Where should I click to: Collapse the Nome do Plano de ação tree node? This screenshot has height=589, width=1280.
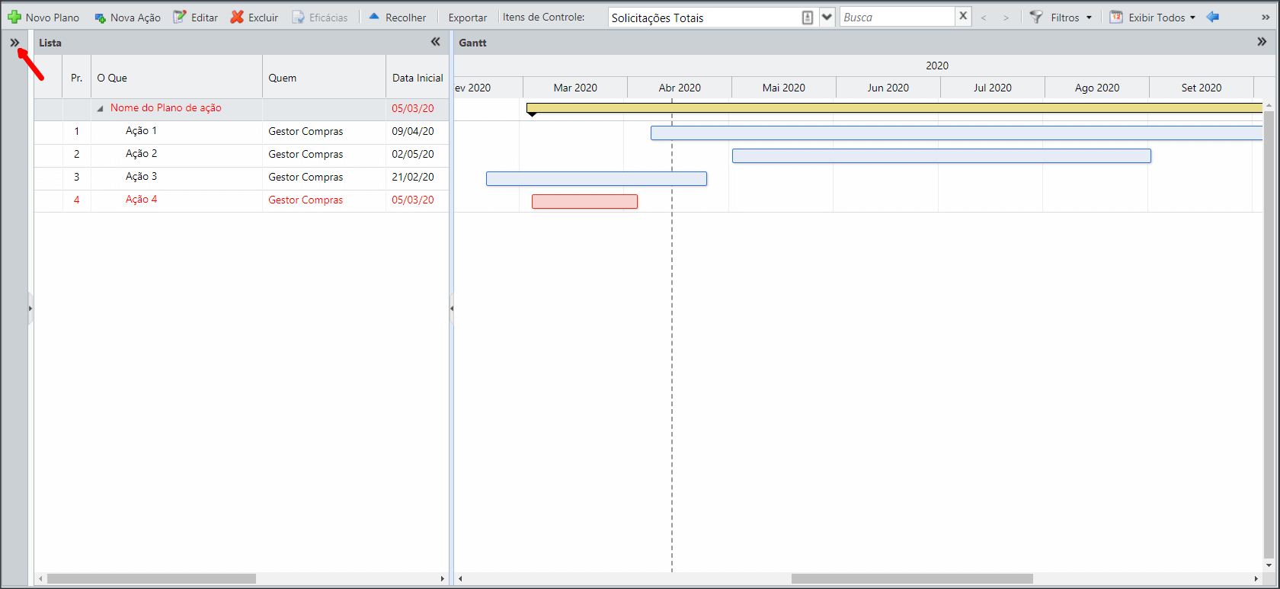[100, 109]
